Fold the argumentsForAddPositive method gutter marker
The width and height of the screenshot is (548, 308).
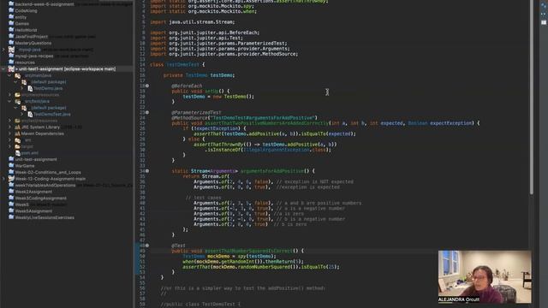147,171
